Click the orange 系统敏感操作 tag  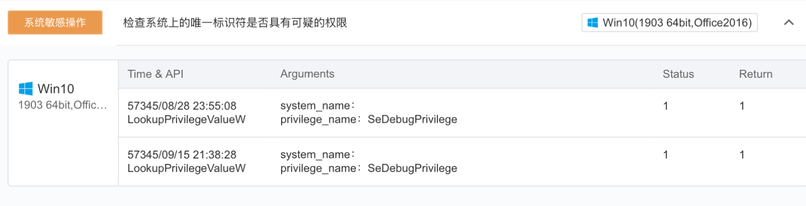pos(55,23)
